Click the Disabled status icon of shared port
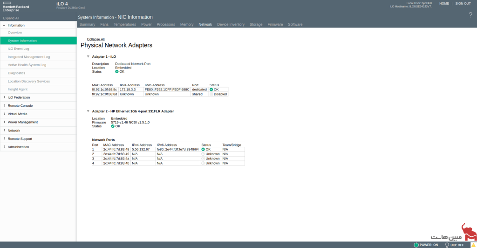477x248 pixels. (x=211, y=94)
